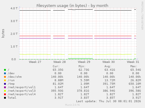Click the /net/export/vol3 legend label
The width and height of the screenshot is (145, 108).
point(22,91)
